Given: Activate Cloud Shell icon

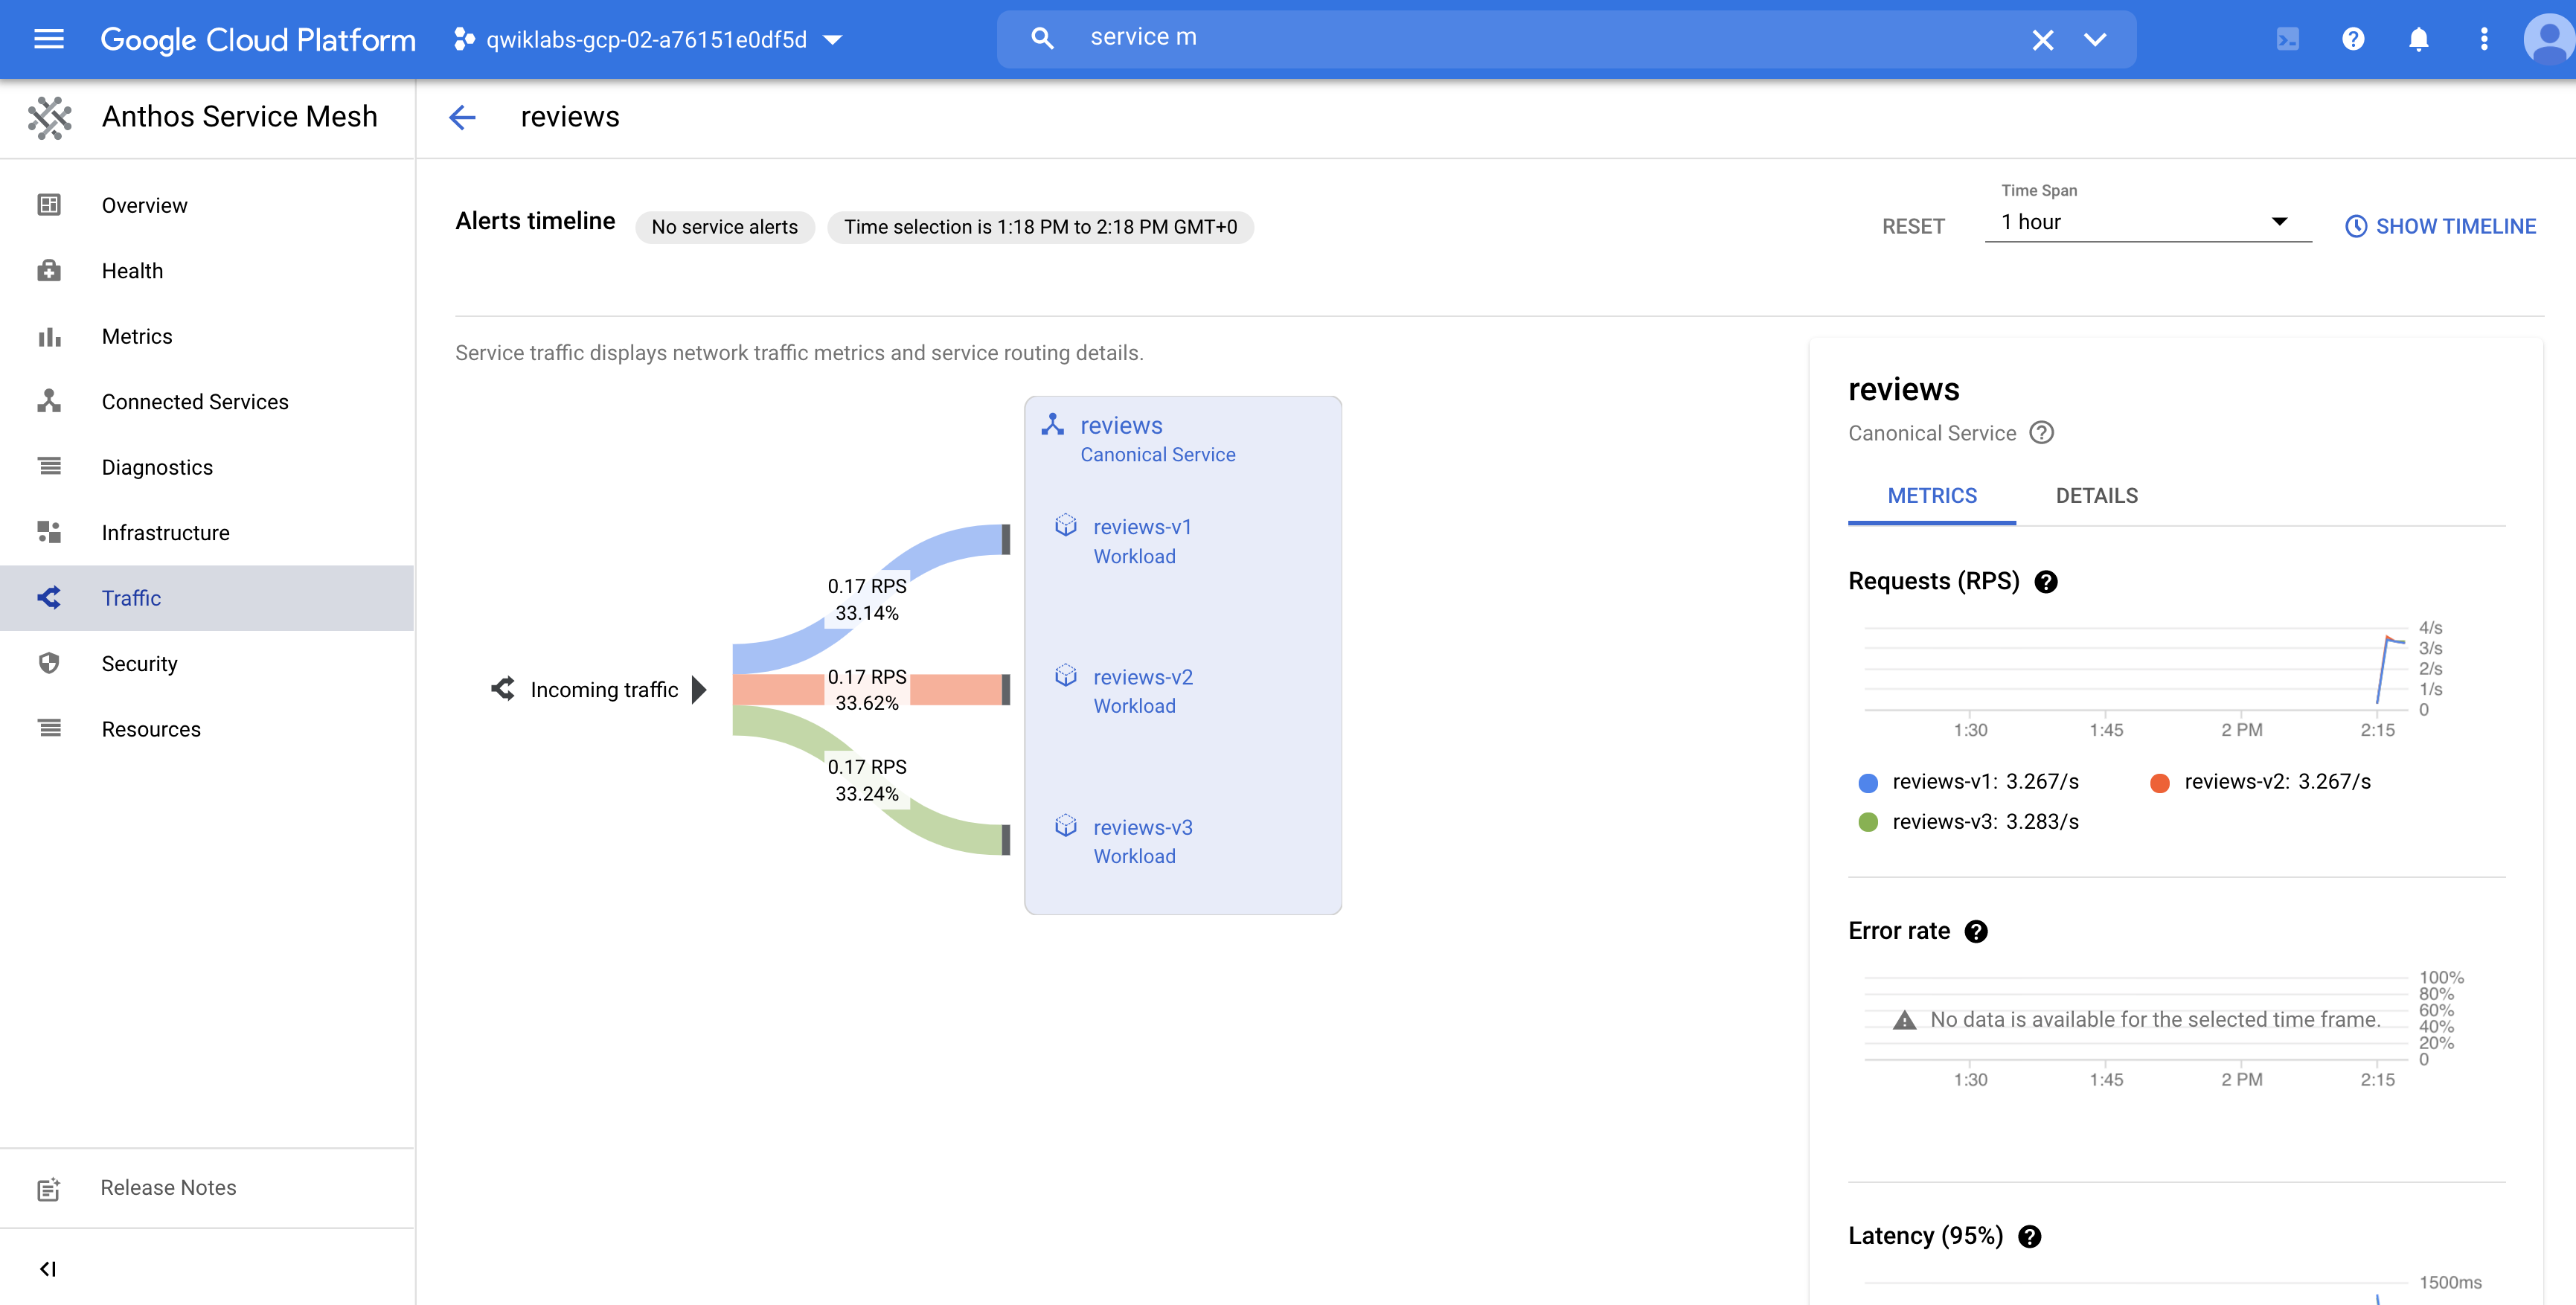Looking at the screenshot, I should 2287,39.
